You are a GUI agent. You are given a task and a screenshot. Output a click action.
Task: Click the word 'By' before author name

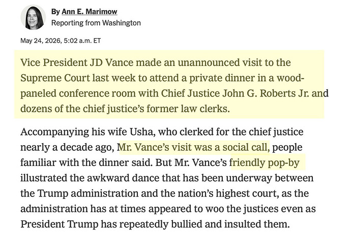55,11
